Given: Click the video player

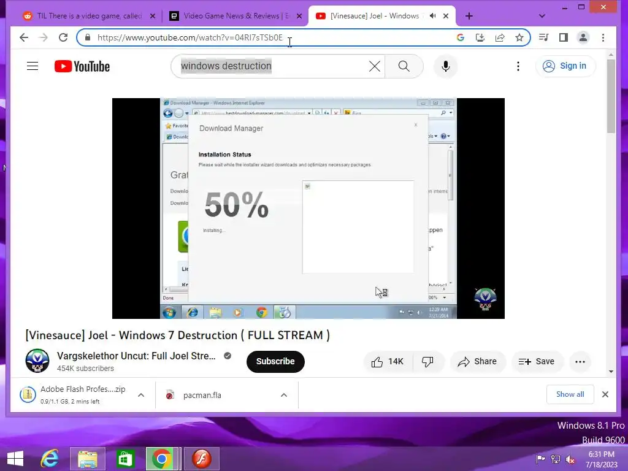Looking at the screenshot, I should 308,209.
